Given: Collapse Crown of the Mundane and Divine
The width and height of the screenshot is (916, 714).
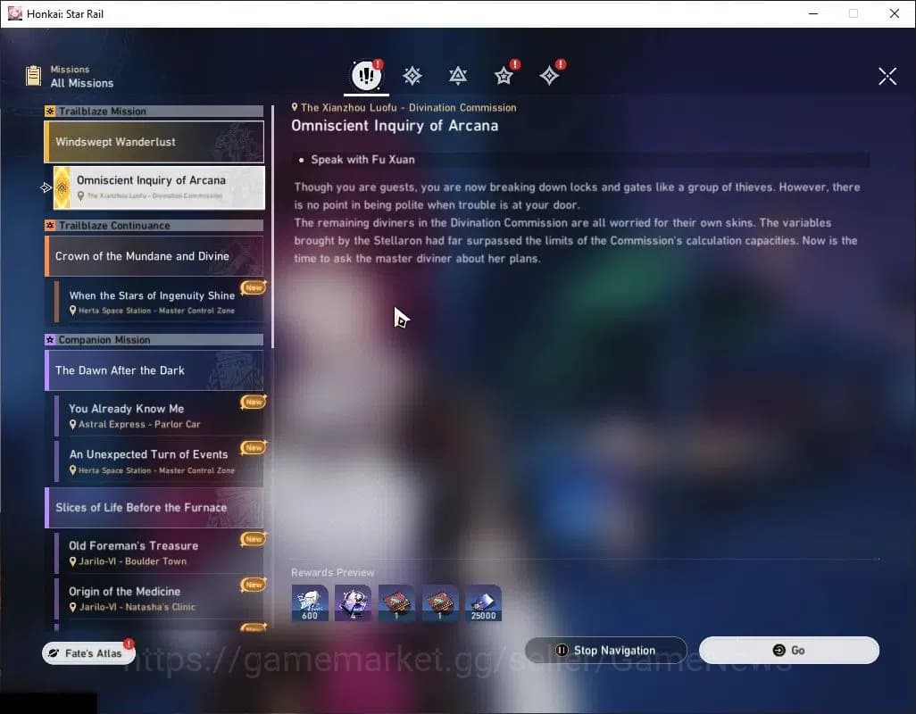Looking at the screenshot, I should tap(154, 256).
